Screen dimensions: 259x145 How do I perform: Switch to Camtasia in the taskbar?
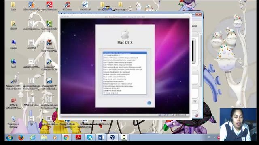tap(124, 137)
